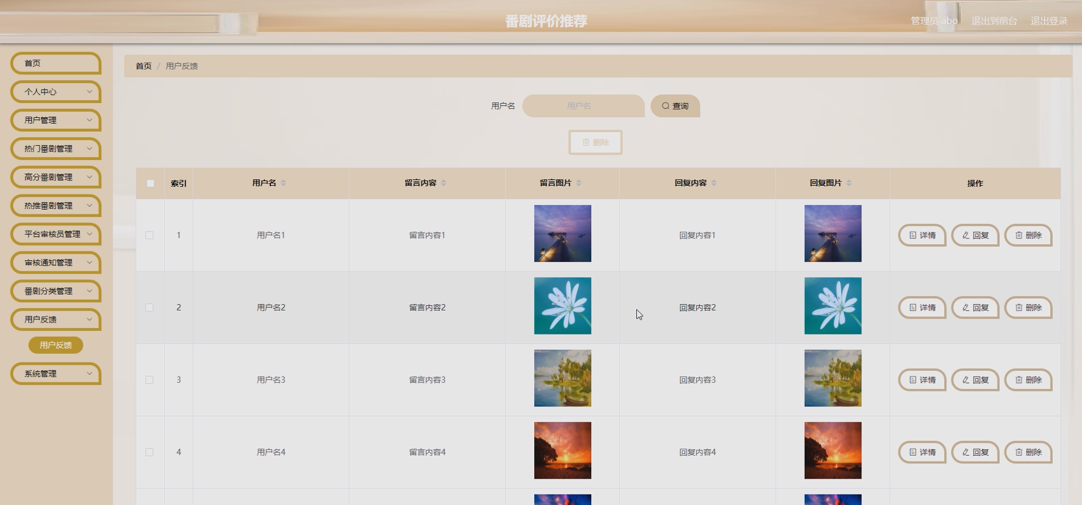Image resolution: width=1082 pixels, height=505 pixels.
Task: Open 详情 for row 用户名2
Action: [x=922, y=308]
